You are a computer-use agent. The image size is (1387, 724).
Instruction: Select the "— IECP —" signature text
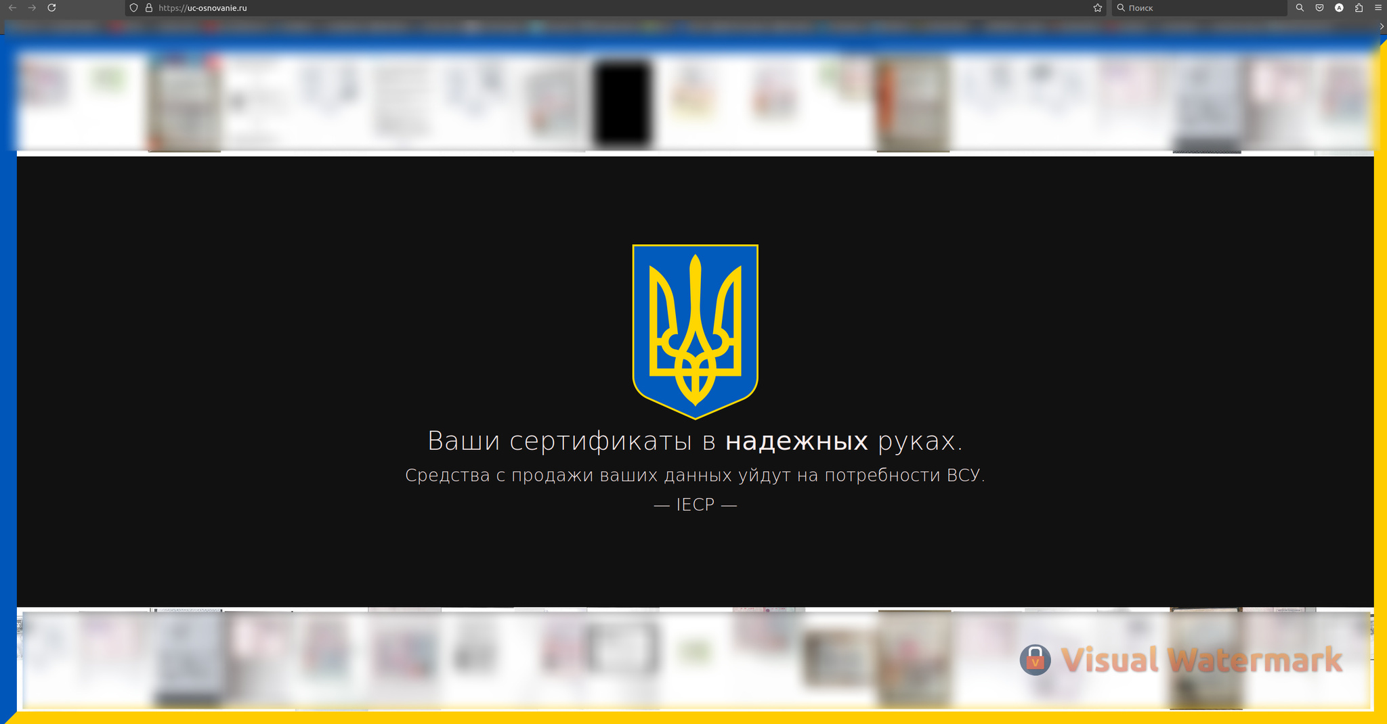pyautogui.click(x=695, y=505)
